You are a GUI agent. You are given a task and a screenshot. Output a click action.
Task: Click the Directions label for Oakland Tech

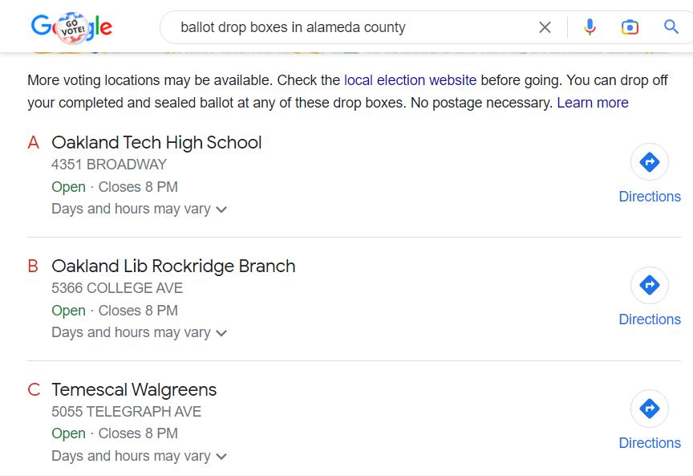649,197
